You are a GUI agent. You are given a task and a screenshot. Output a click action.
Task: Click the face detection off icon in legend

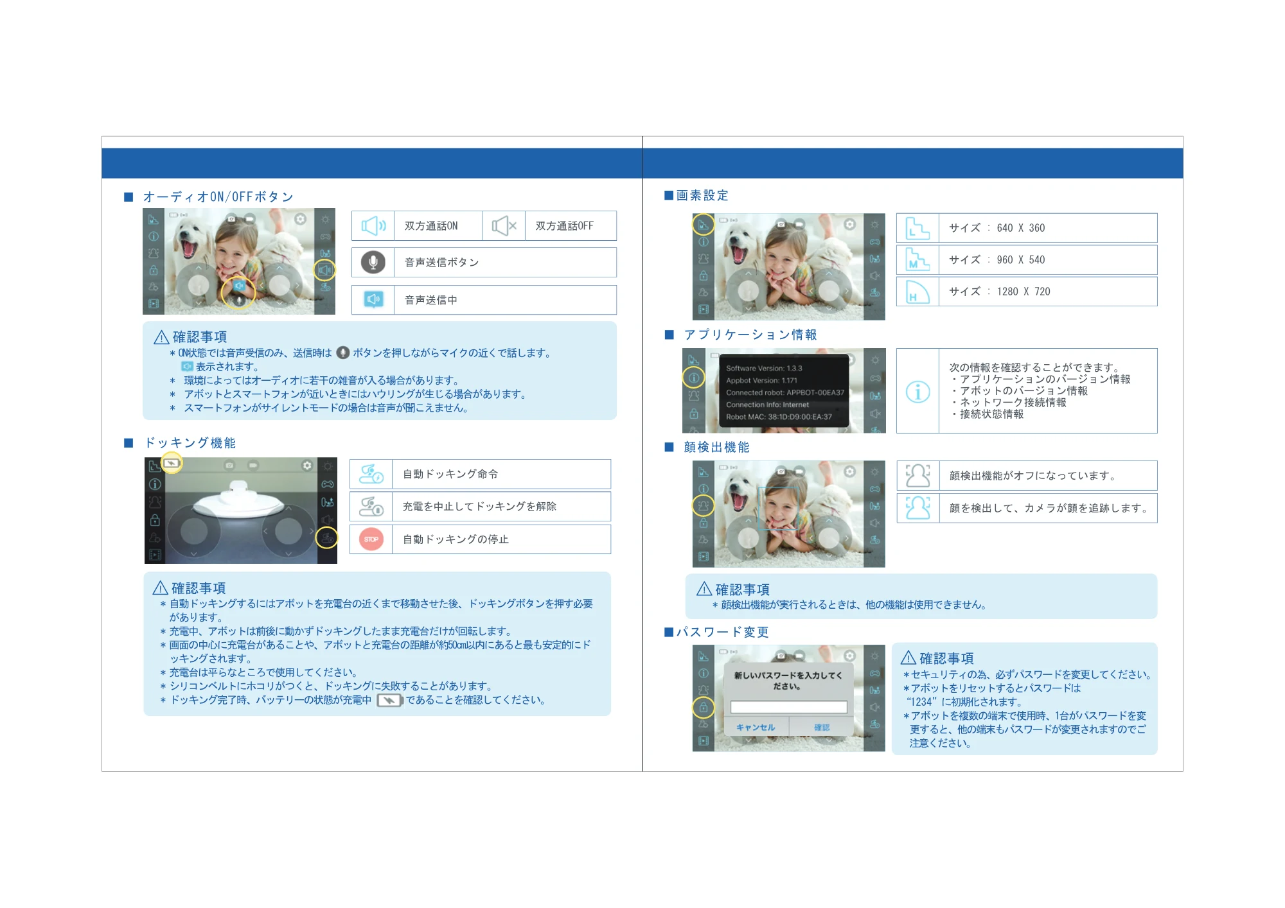tap(917, 476)
